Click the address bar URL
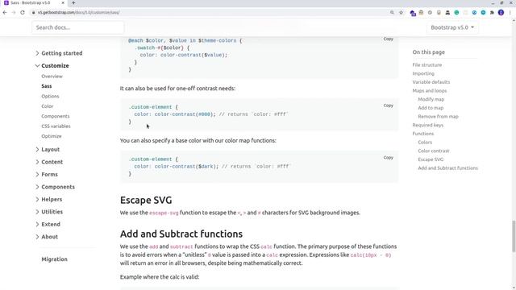The width and height of the screenshot is (516, 290). 78,13
